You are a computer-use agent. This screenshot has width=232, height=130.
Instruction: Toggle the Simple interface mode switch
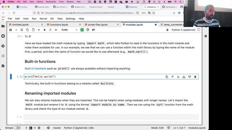[17, 128]
